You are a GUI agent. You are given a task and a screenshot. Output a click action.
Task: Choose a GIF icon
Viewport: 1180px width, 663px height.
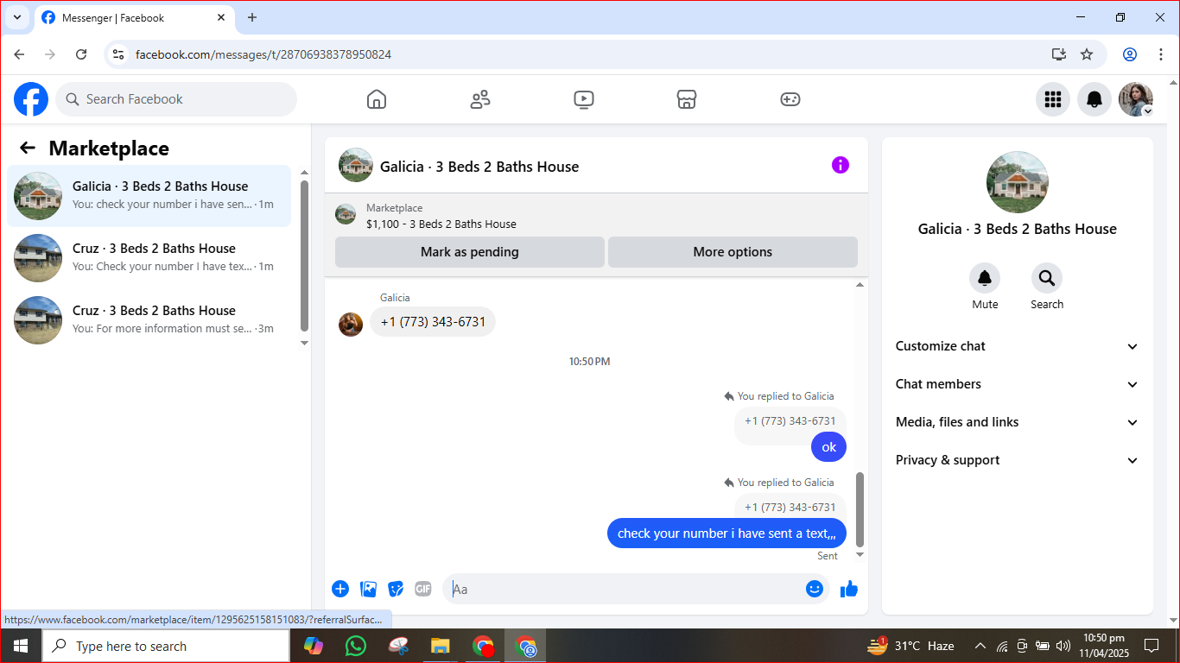point(423,589)
